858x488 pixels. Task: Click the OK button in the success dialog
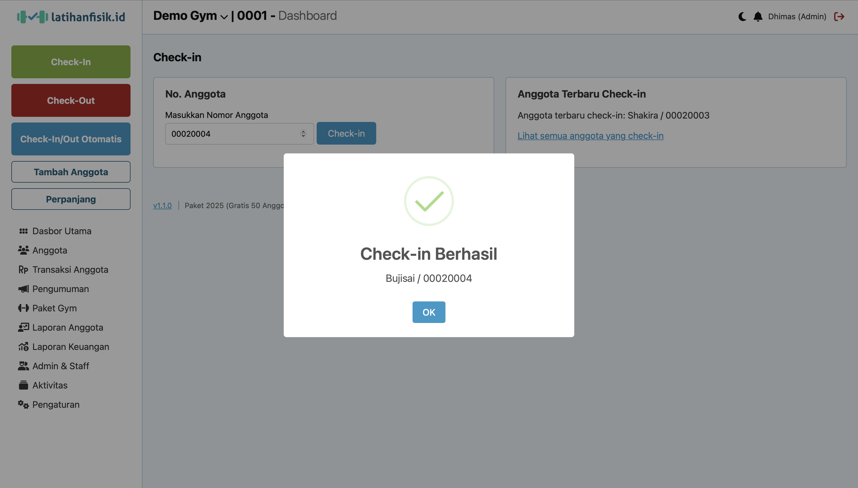[x=428, y=312]
